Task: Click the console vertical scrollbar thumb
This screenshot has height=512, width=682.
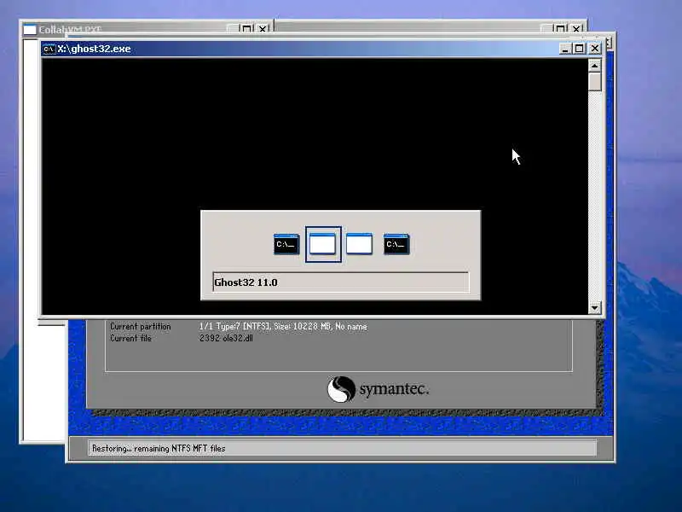Action: pyautogui.click(x=594, y=81)
